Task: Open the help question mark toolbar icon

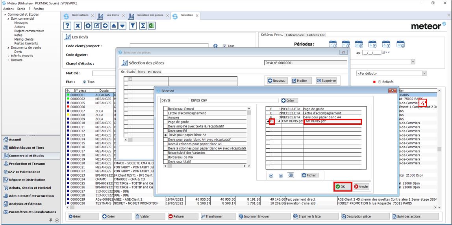Action: click(67, 26)
